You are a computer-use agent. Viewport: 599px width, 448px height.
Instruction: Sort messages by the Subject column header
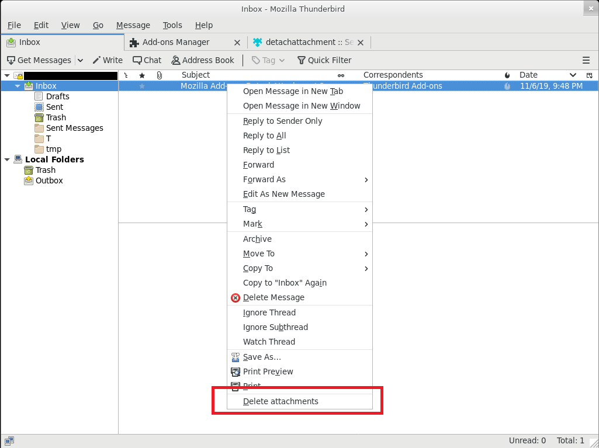point(196,75)
